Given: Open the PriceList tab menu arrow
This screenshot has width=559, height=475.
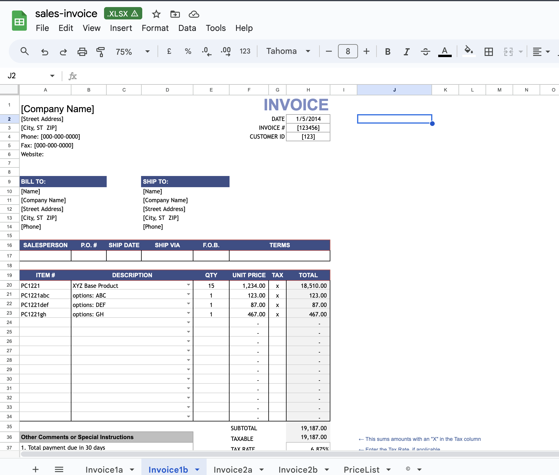Looking at the screenshot, I should point(389,470).
